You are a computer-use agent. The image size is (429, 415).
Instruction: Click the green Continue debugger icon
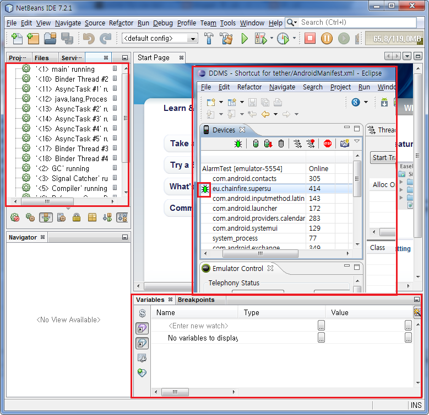tap(344, 39)
